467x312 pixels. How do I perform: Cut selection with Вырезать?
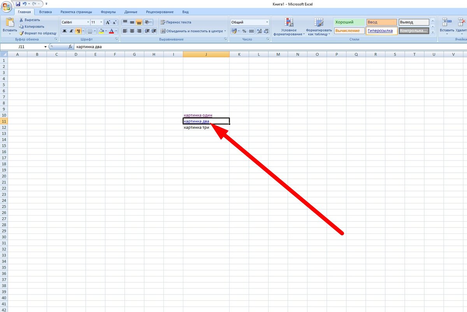tap(30, 20)
